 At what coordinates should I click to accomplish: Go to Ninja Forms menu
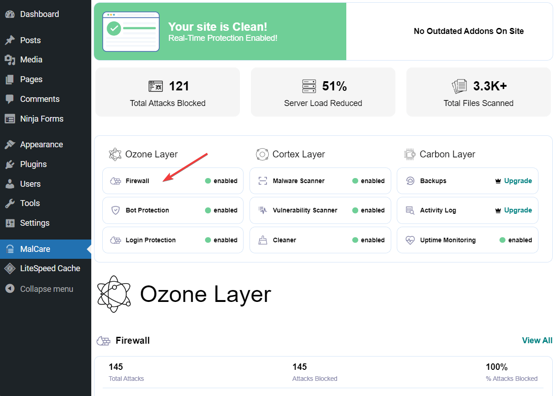click(41, 119)
